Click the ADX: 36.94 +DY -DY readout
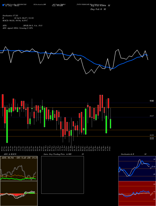The width and height of the screenshot is (156, 206). point(19,158)
